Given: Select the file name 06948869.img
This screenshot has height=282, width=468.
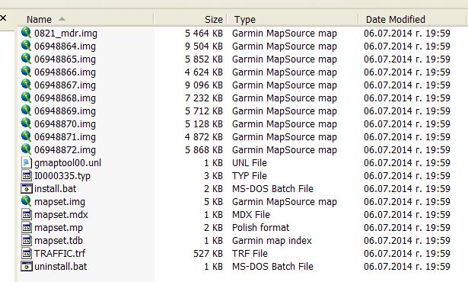Looking at the screenshot, I should [65, 111].
